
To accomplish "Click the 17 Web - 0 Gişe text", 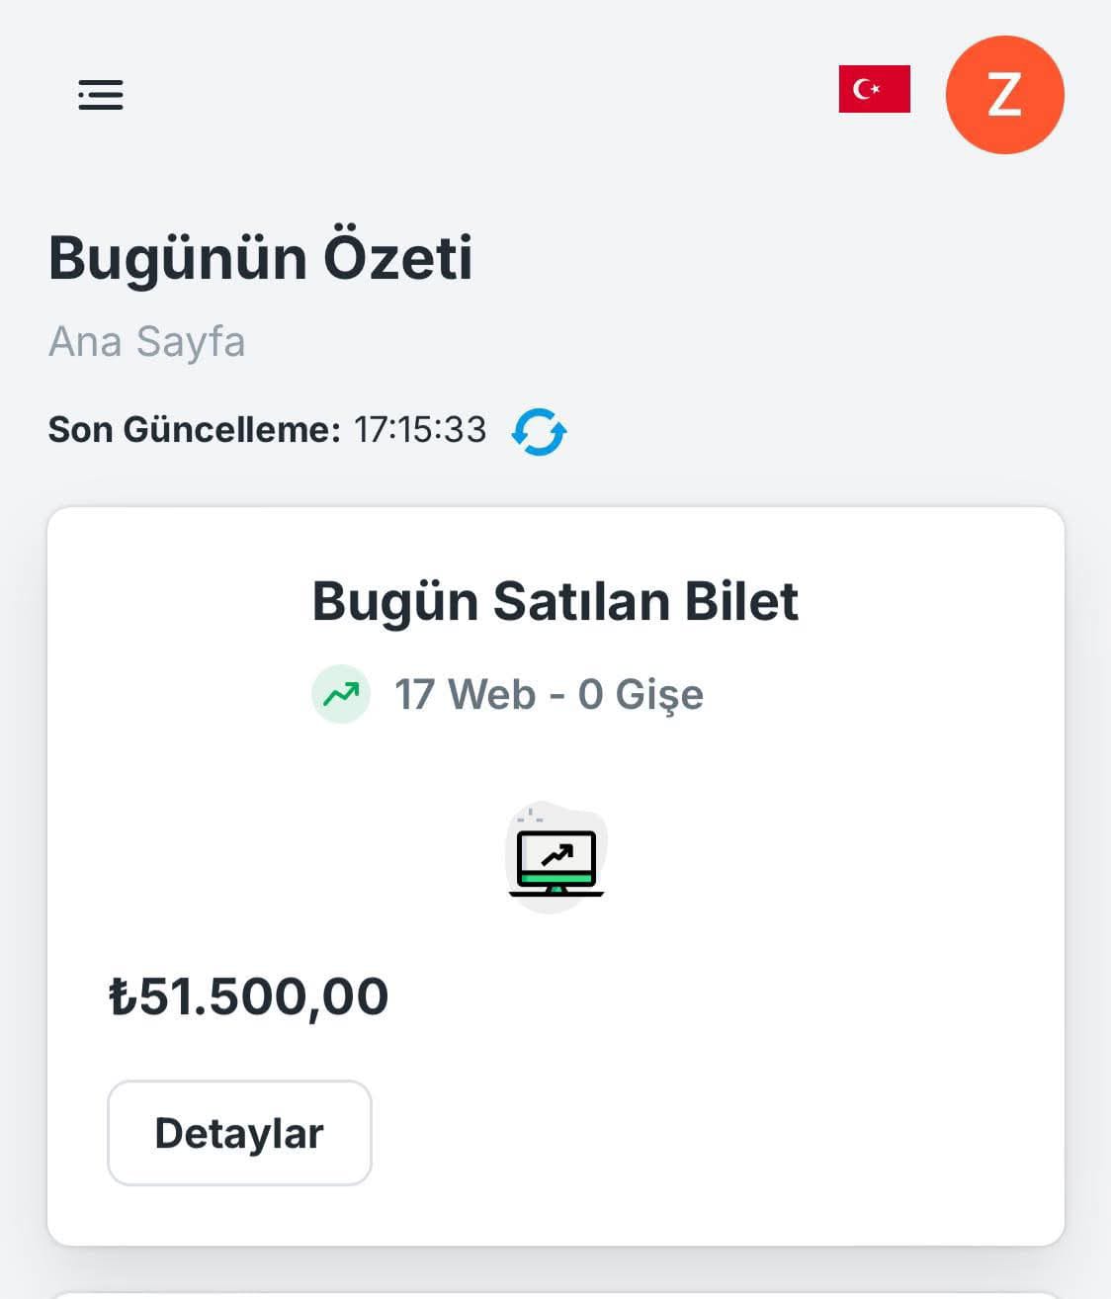I will coord(549,695).
